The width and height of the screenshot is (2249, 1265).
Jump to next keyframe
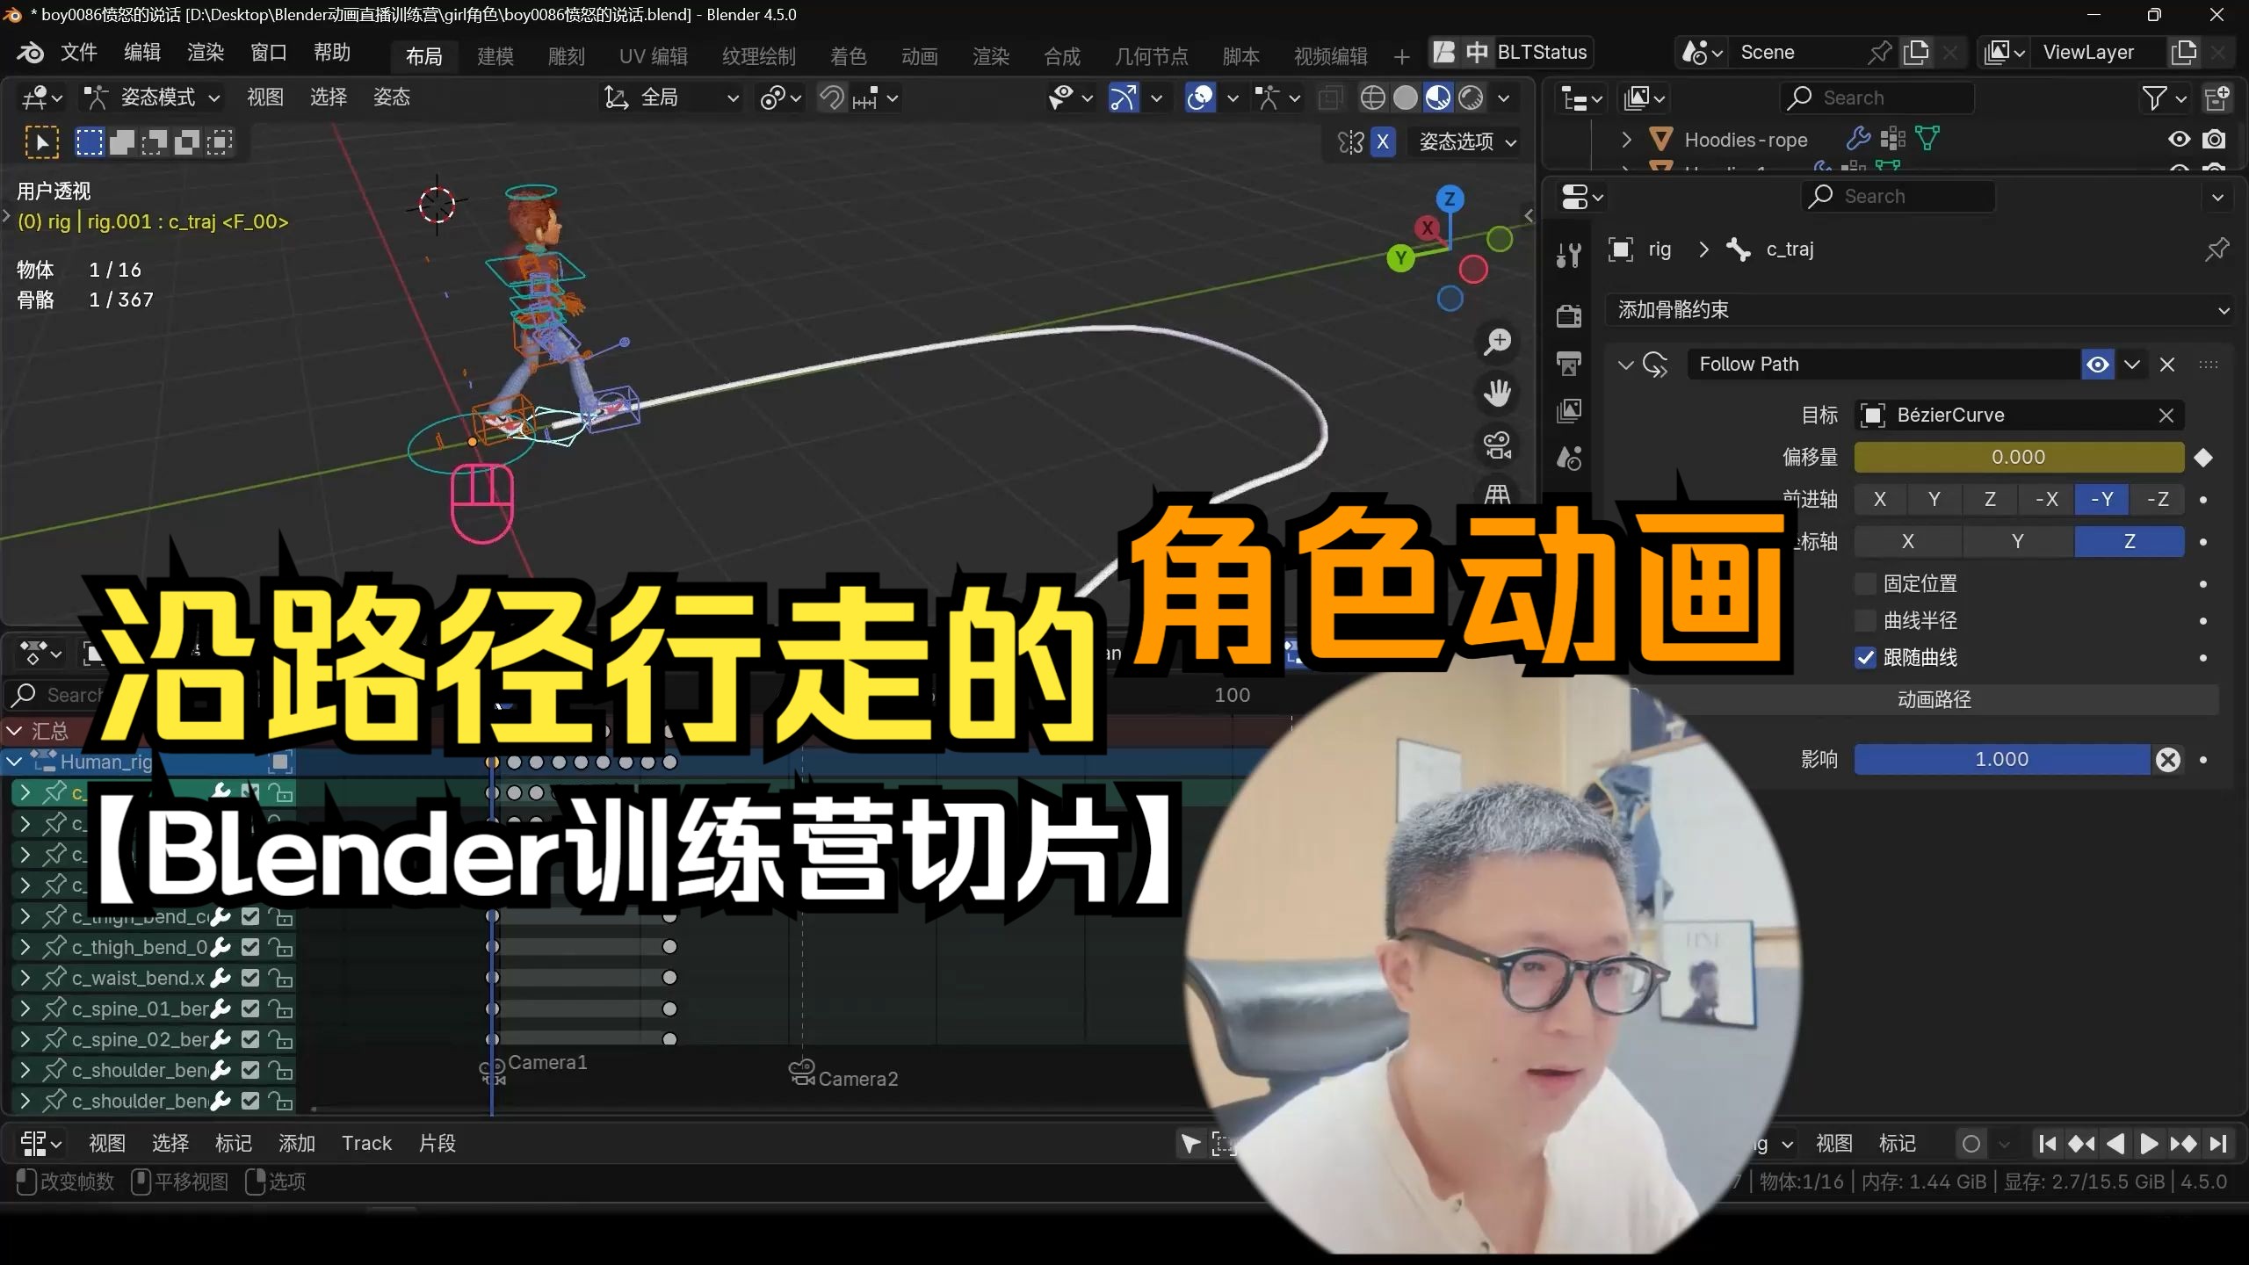coord(2183,1143)
